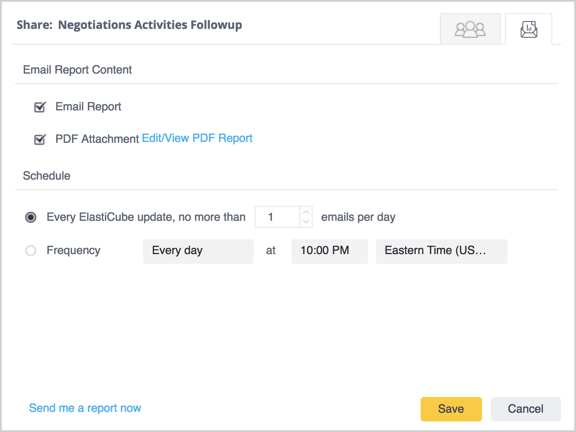Open the 10:00 PM time dropdown
This screenshot has height=432, width=576.
click(x=330, y=251)
